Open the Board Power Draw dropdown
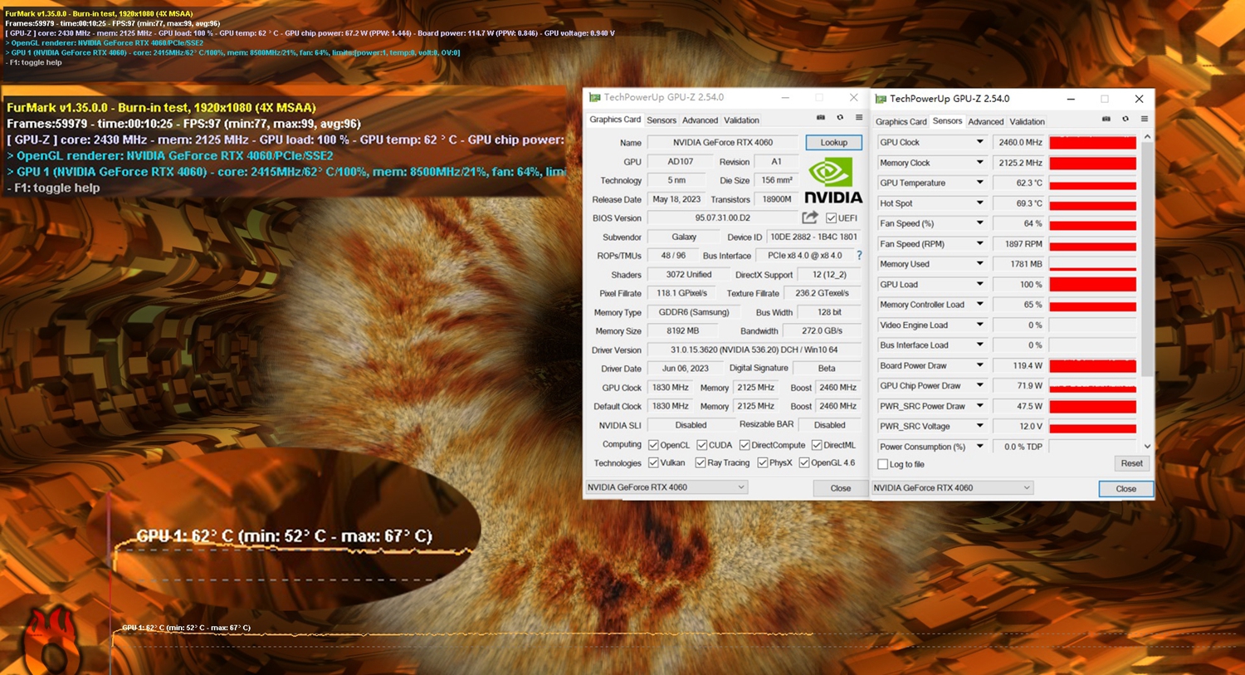 click(x=979, y=365)
